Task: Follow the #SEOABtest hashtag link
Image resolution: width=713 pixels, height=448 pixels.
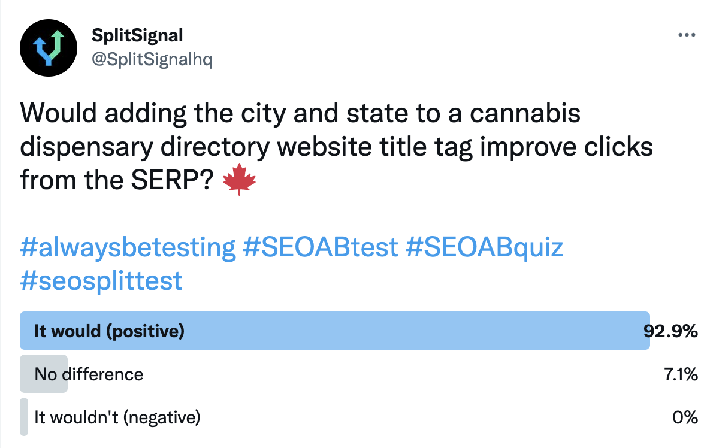Action: 321,247
